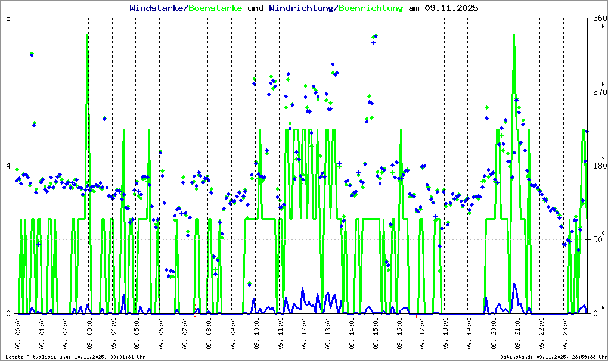Select the '09. 12:01' time axis label
Image resolution: width=608 pixels, height=361 pixels.
304,334
